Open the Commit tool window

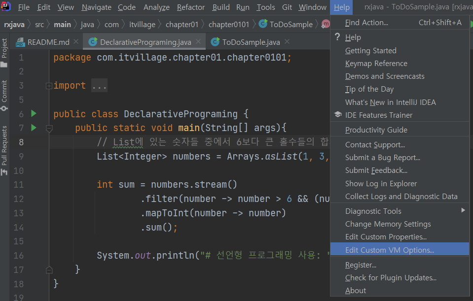tap(4, 96)
